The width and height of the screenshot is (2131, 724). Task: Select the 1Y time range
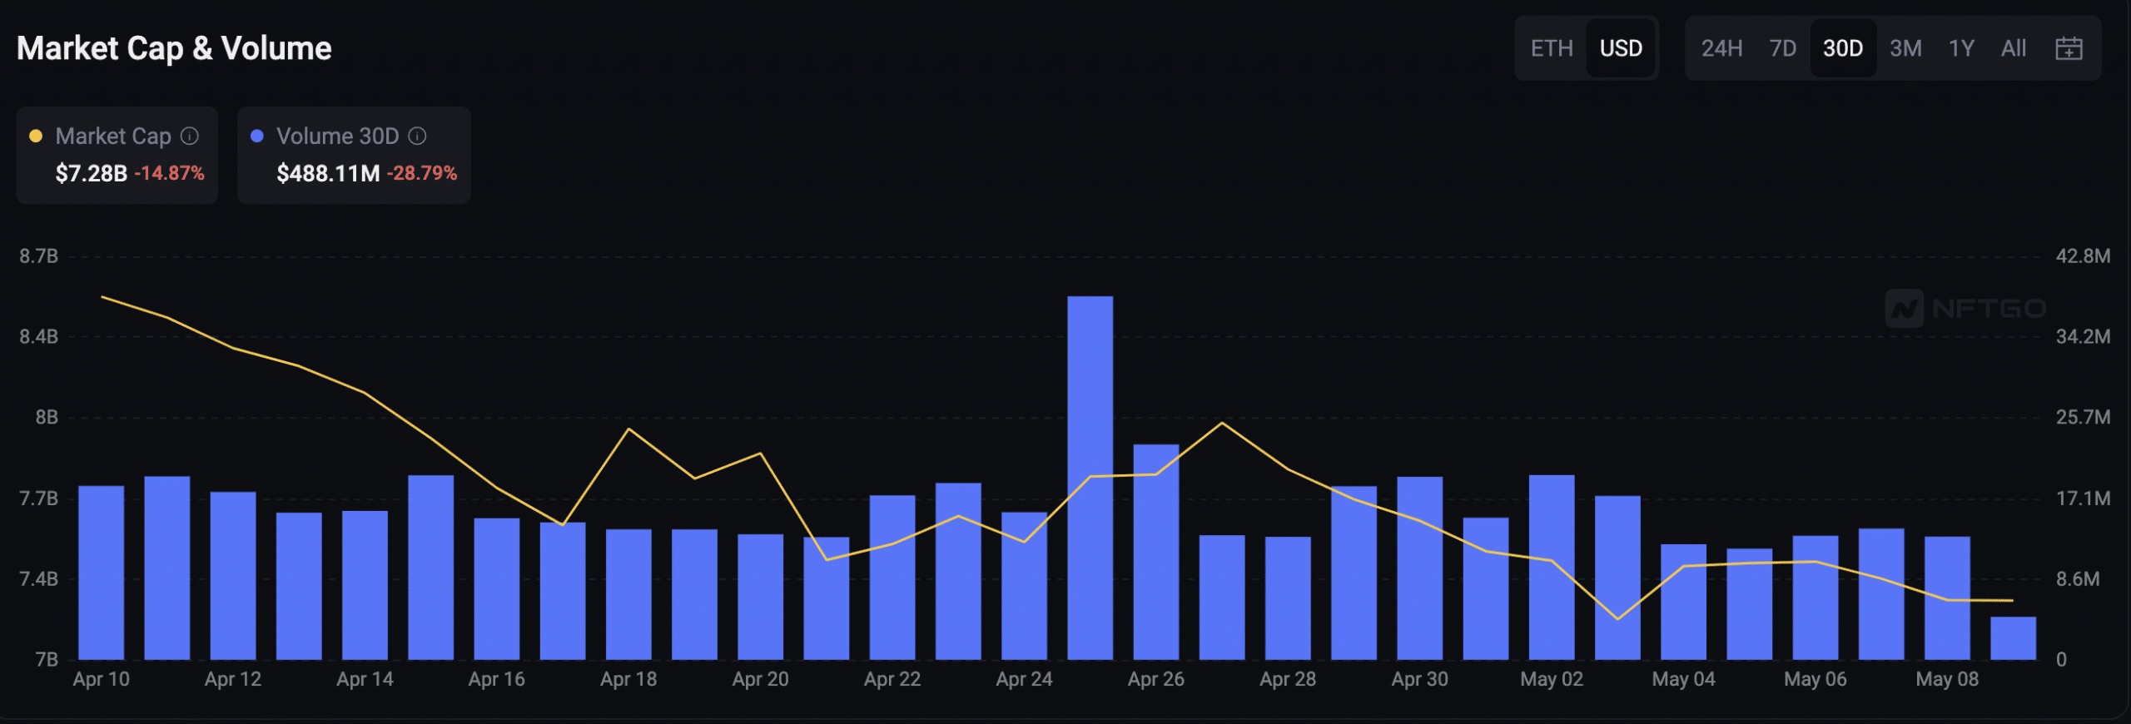tap(1961, 48)
